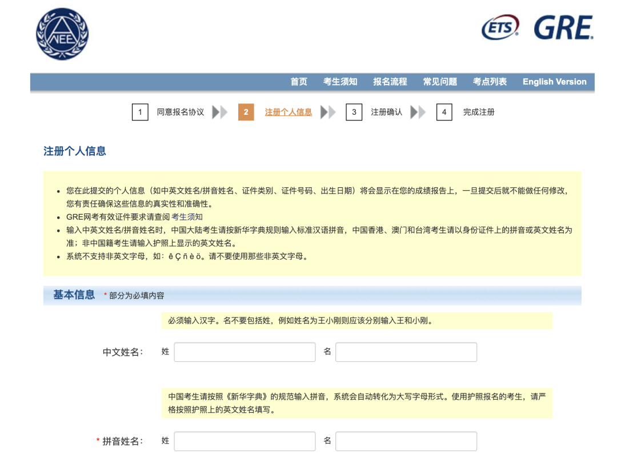
Task: Focus the 中文姓名 姓 input field
Action: pyautogui.click(x=245, y=352)
